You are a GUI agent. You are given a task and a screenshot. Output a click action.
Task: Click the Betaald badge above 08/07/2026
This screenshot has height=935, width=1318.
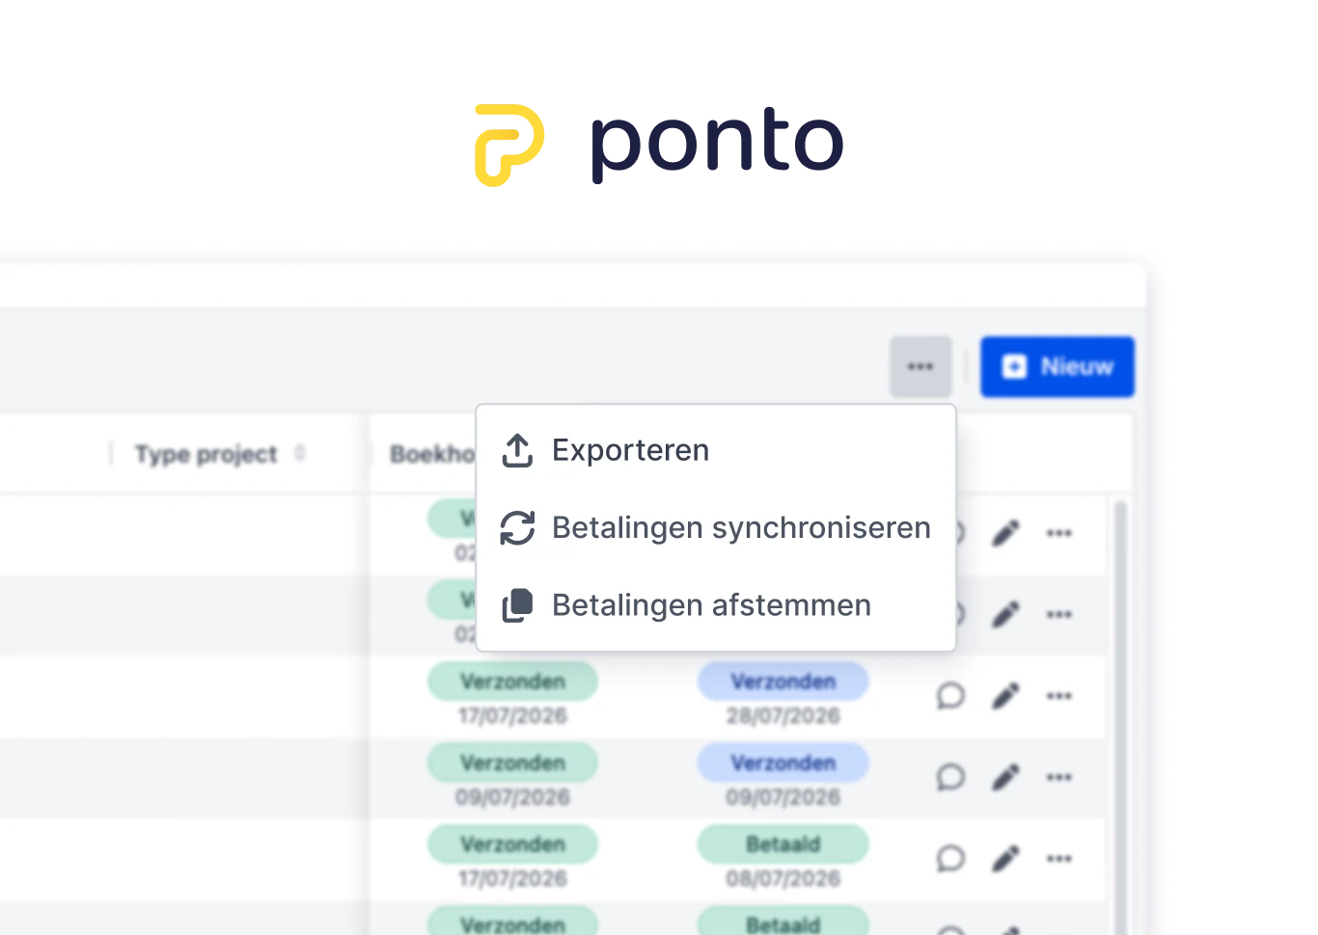click(783, 844)
